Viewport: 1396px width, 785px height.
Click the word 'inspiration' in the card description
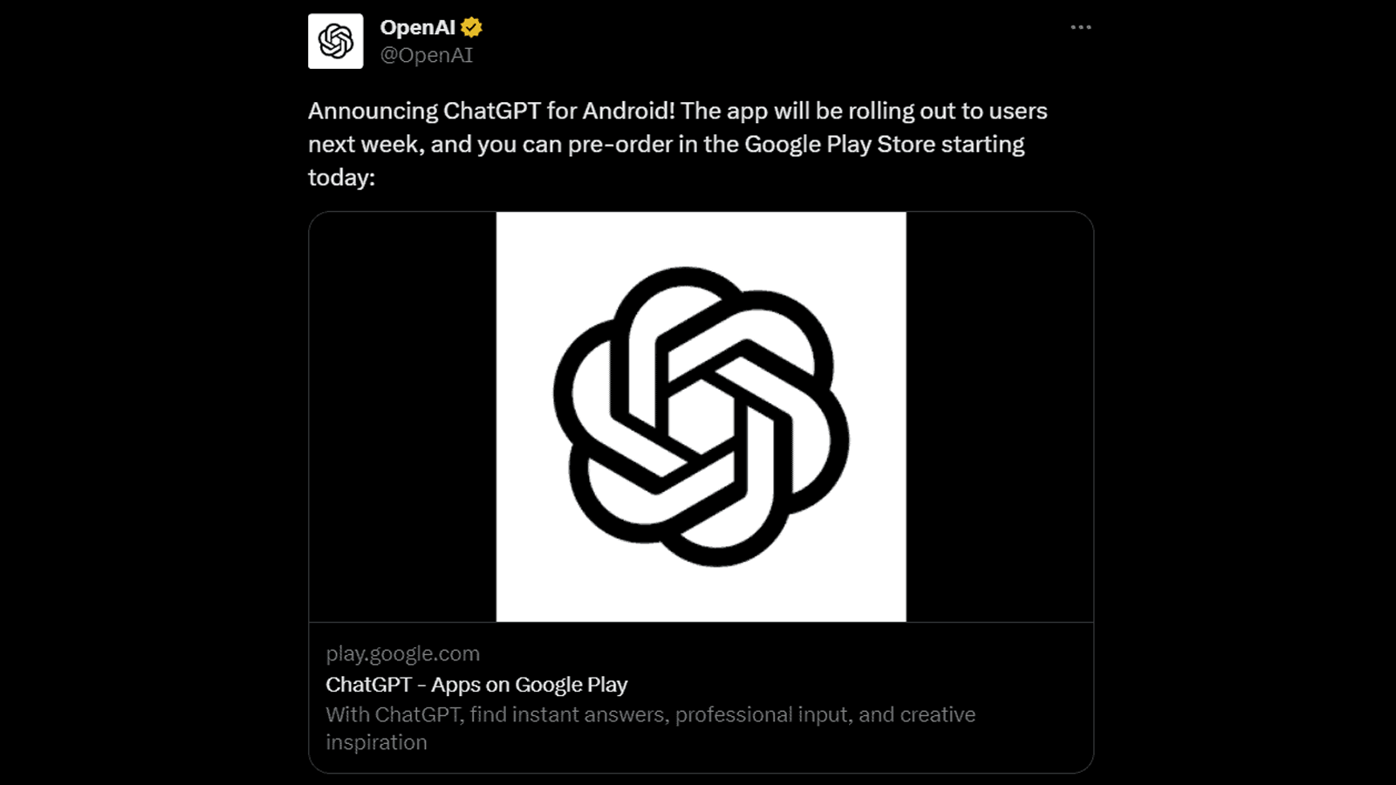(377, 742)
